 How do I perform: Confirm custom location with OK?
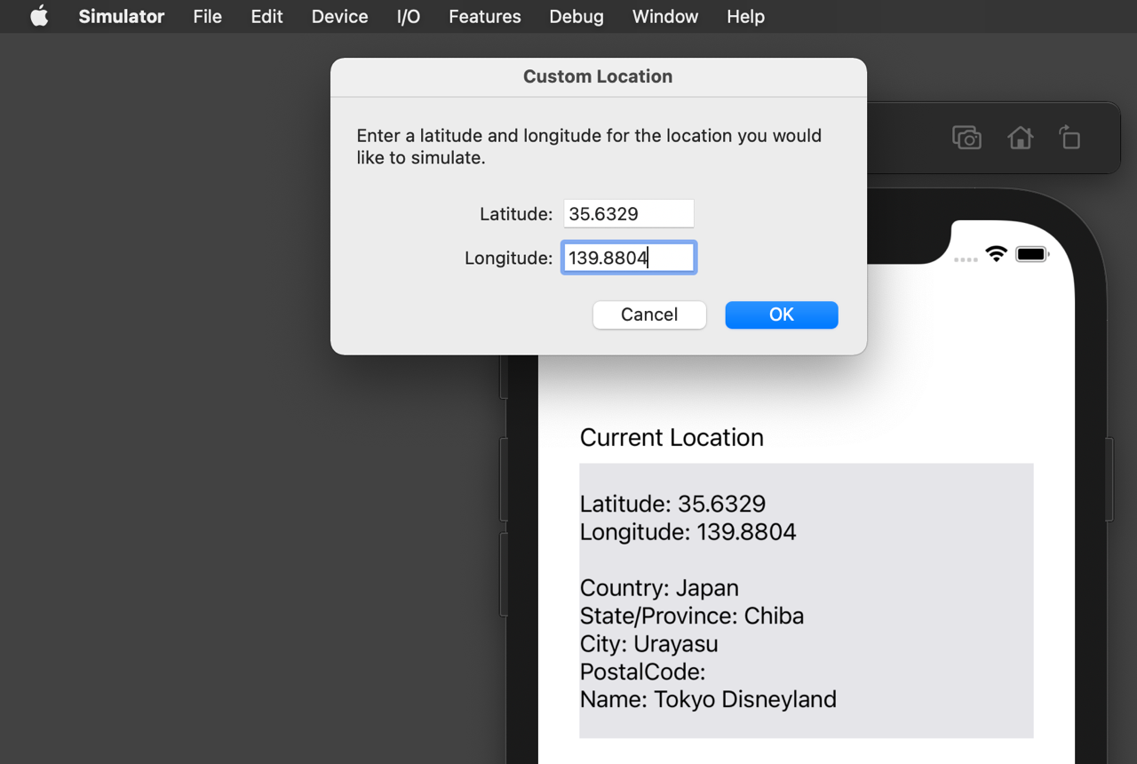pos(782,314)
